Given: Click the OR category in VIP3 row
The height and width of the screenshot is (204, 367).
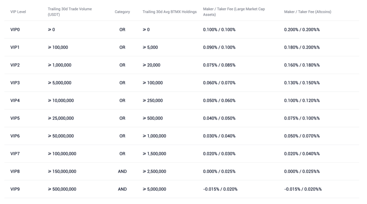Looking at the screenshot, I should pos(122,83).
